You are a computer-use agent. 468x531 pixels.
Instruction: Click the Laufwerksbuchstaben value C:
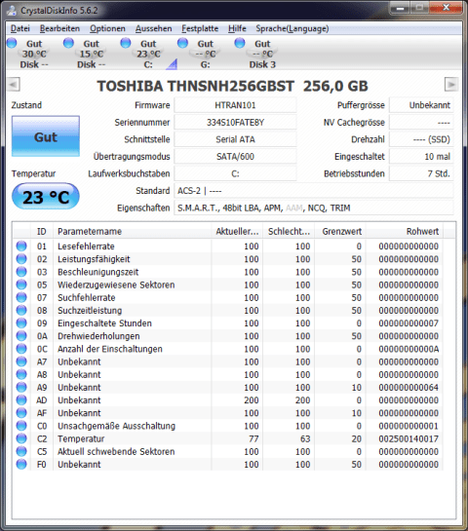[x=235, y=173]
